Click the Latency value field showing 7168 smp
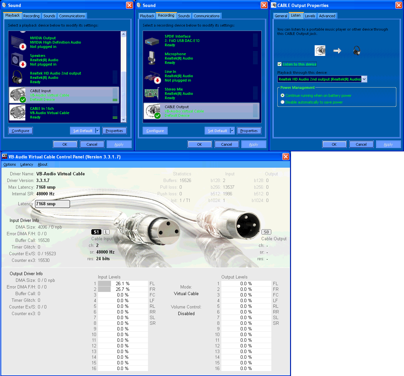This screenshot has height=376, width=404. (52, 204)
